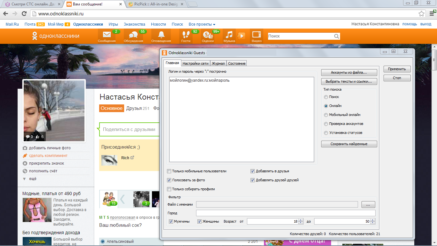437x246 pixels.
Task: Toggle Добавлять в друзья checkbox
Action: (x=253, y=171)
